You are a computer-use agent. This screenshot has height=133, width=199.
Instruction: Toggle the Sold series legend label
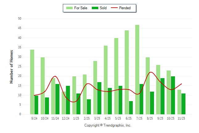tap(103, 8)
